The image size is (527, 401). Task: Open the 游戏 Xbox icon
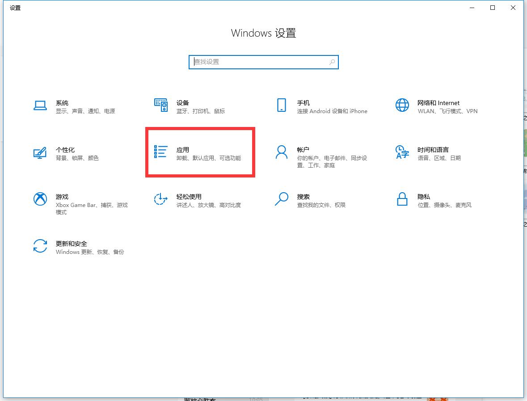pos(40,199)
